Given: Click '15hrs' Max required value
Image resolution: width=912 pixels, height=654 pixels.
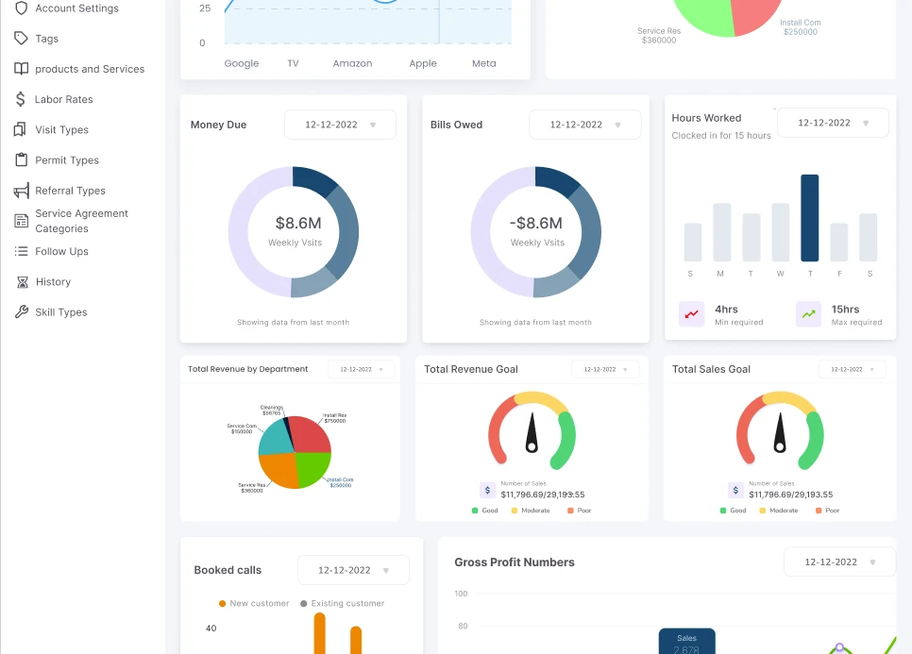Looking at the screenshot, I should click(x=845, y=310).
